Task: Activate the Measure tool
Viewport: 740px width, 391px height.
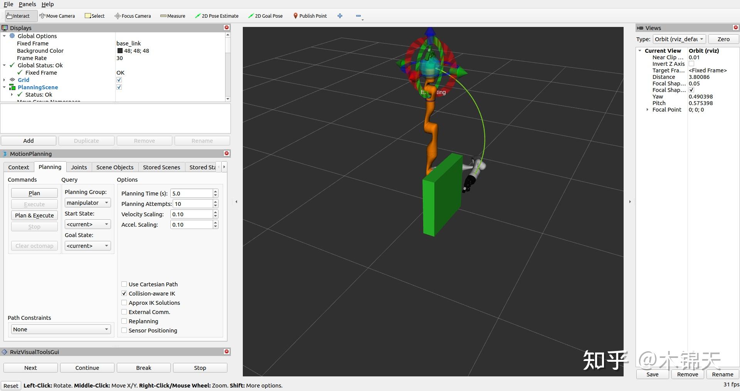Action: 172,16
